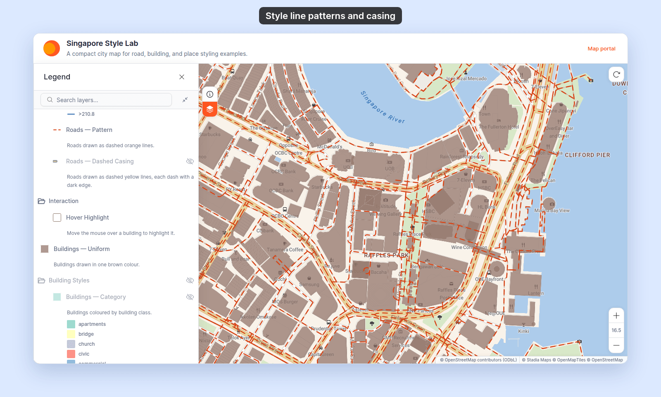The width and height of the screenshot is (661, 397).
Task: Select the Buildings — Uniform layer
Action: click(82, 249)
